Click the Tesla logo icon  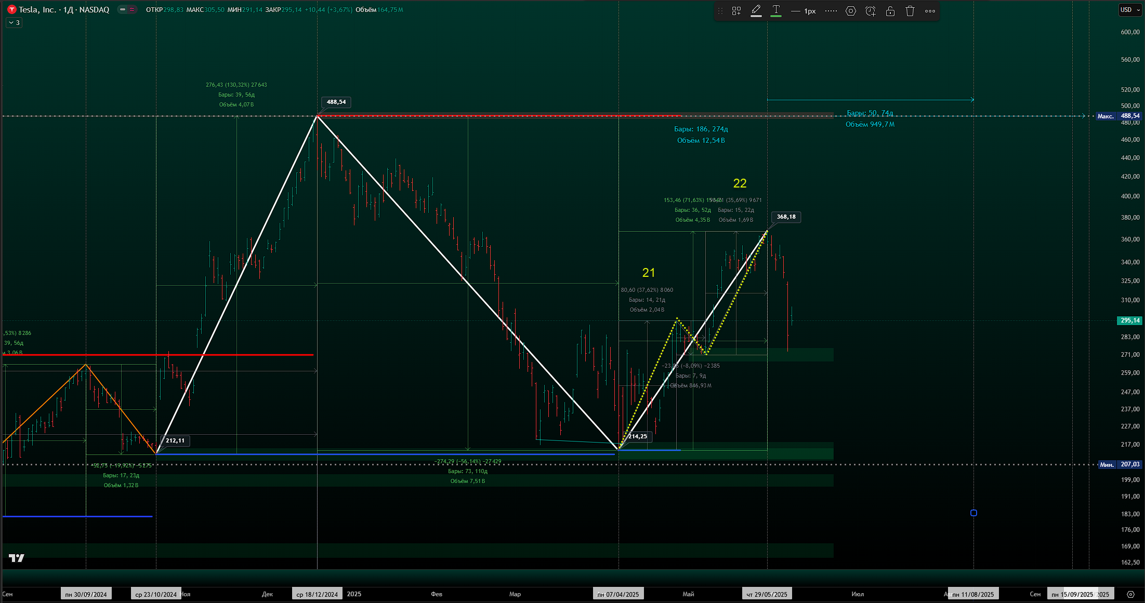[x=11, y=10]
